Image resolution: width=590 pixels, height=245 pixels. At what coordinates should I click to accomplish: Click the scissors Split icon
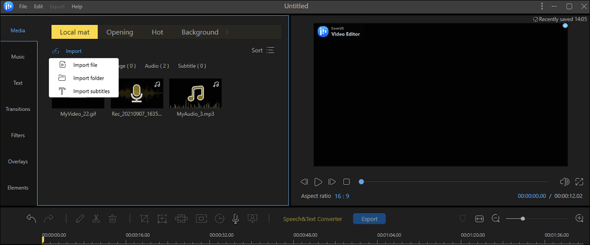pyautogui.click(x=97, y=218)
